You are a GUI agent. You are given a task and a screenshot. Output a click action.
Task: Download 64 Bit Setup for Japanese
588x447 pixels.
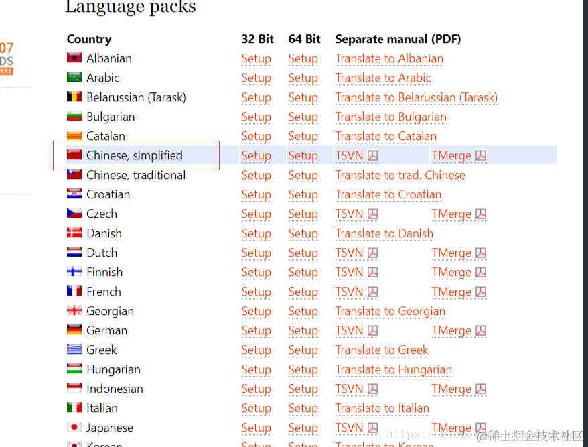[x=303, y=428]
